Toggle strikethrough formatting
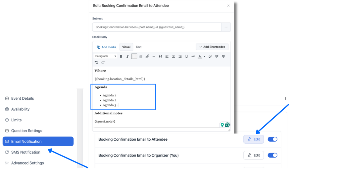 pyautogui.click(x=193, y=56)
